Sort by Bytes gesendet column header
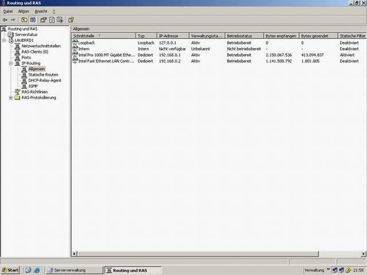Image resolution: width=367 pixels, height=275 pixels. (318, 36)
